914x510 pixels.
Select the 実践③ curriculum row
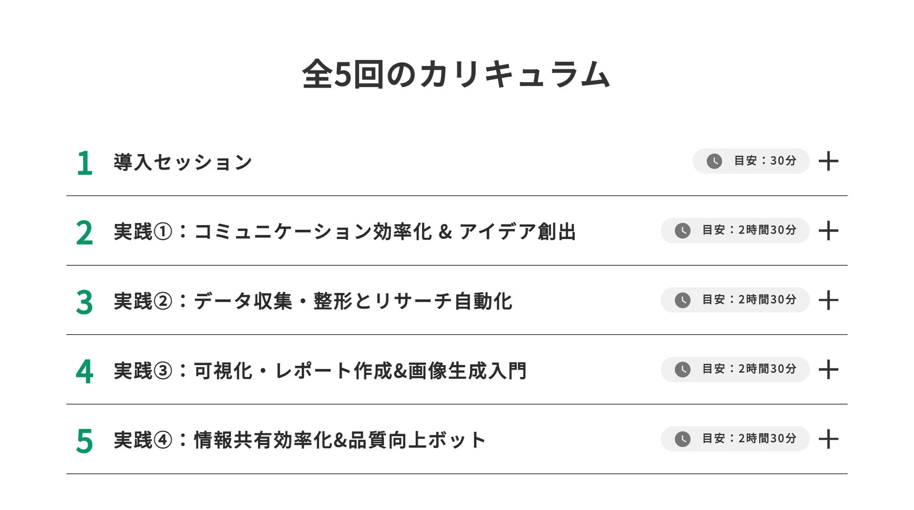coord(321,370)
